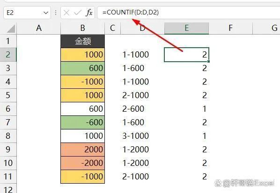280x193 pixels.
Task: Select column E header
Action: click(x=186, y=28)
